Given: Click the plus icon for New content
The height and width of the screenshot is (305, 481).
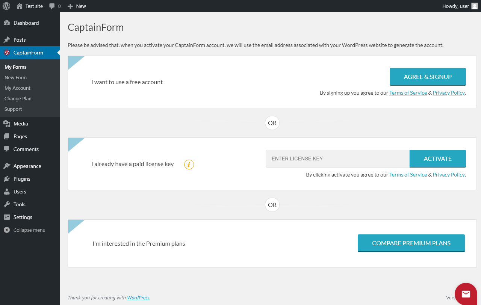Looking at the screenshot, I should [x=70, y=6].
